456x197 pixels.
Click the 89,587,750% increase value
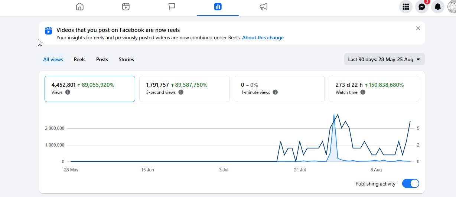click(191, 85)
